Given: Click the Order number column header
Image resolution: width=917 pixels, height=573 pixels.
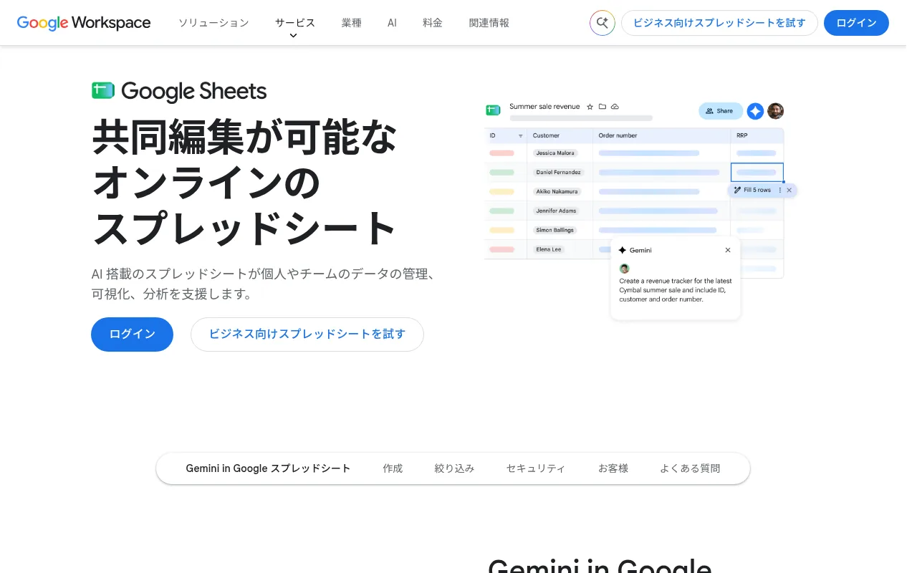Looking at the screenshot, I should (x=618, y=135).
